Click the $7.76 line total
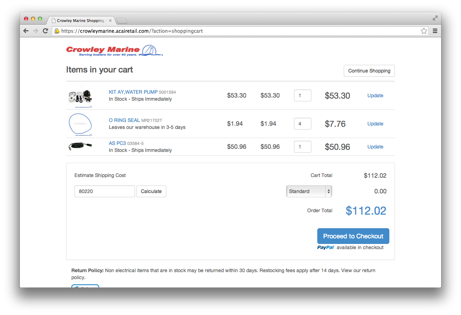This screenshot has height=315, width=461. [x=335, y=124]
